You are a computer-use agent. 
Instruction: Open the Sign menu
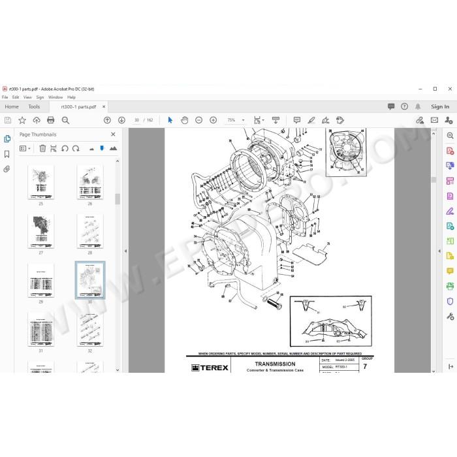pyautogui.click(x=40, y=97)
